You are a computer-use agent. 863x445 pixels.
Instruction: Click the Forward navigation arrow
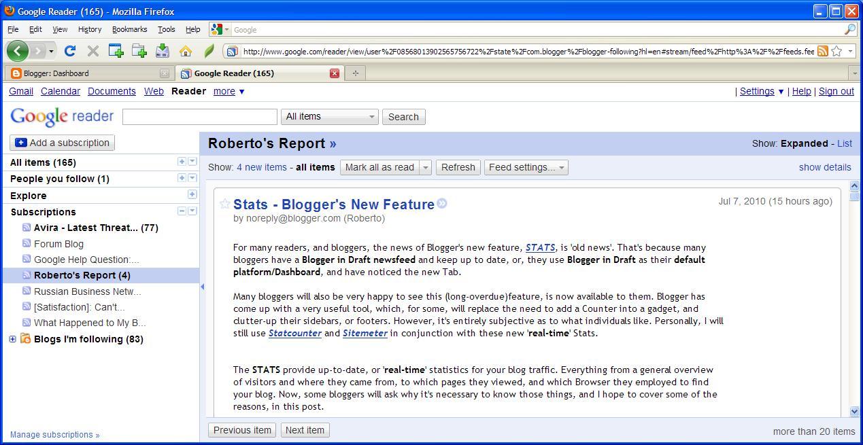pyautogui.click(x=37, y=51)
